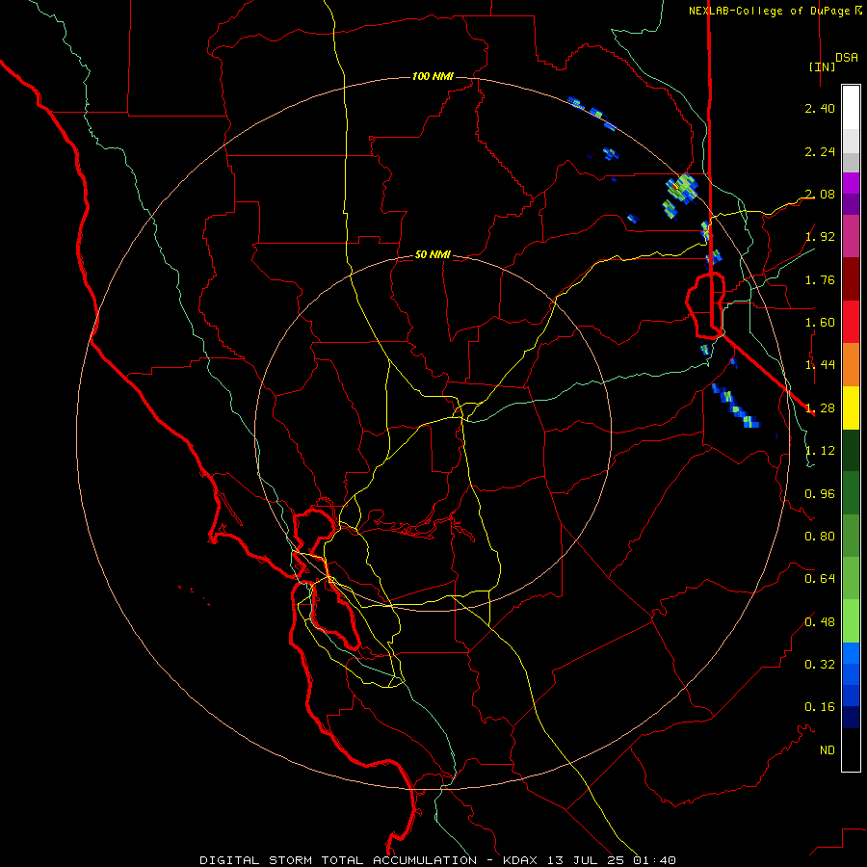Click the 2.40 legend value

pyautogui.click(x=820, y=108)
